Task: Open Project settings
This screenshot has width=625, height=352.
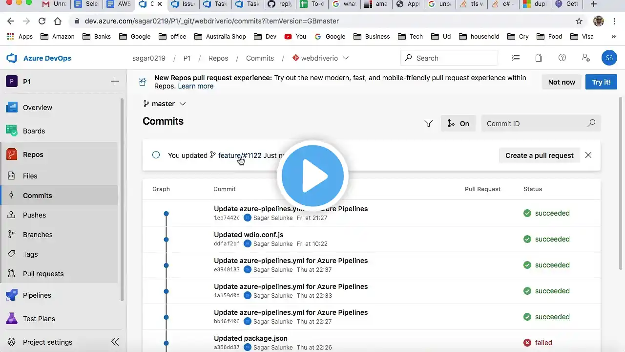Action: [47, 342]
